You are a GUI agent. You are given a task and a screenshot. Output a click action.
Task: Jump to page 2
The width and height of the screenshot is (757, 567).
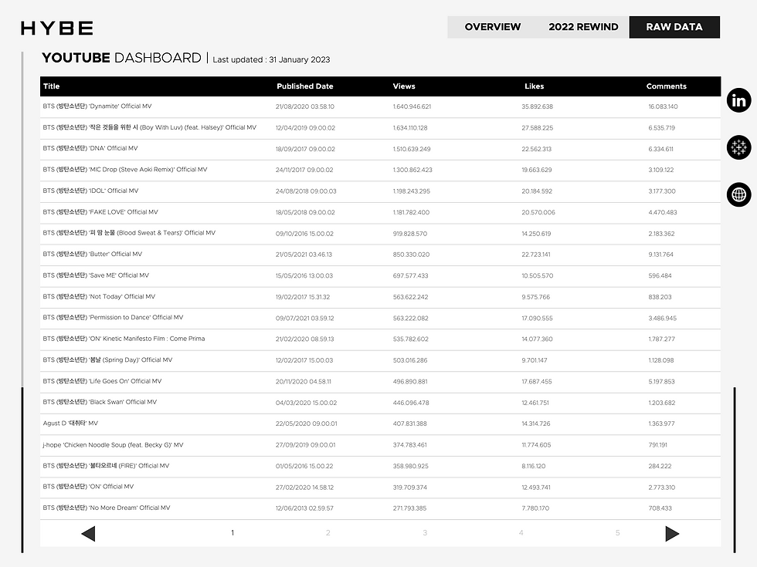click(x=328, y=533)
